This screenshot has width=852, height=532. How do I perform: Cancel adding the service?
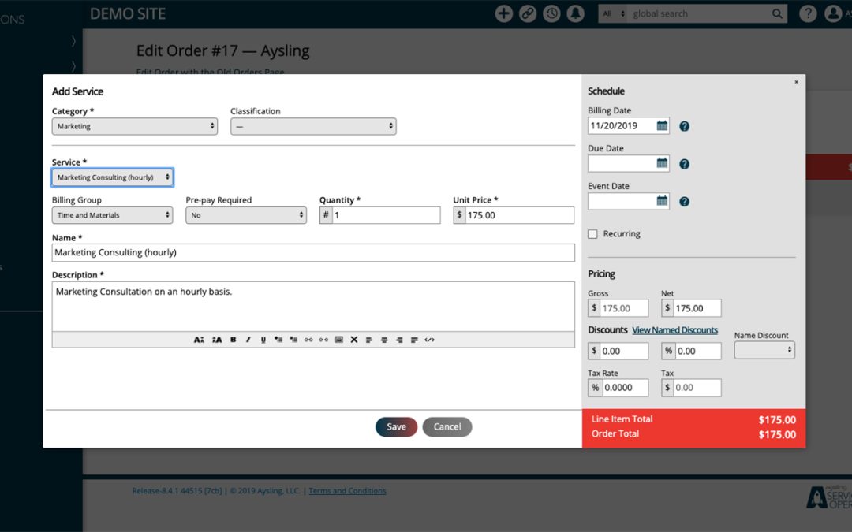pyautogui.click(x=447, y=426)
